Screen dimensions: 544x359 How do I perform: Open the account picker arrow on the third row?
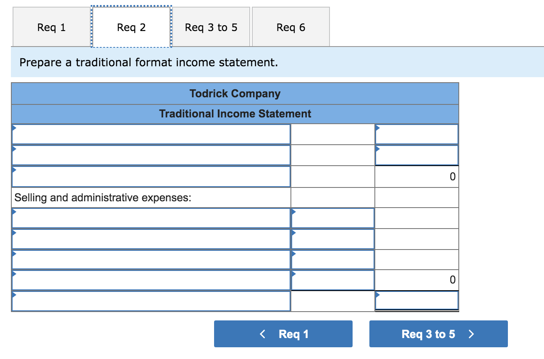coord(14,169)
